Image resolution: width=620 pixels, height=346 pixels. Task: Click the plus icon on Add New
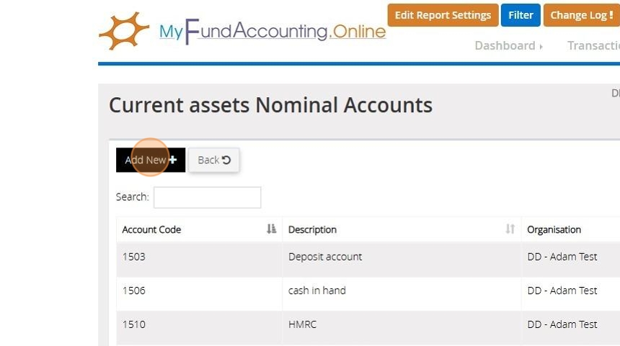pos(172,160)
